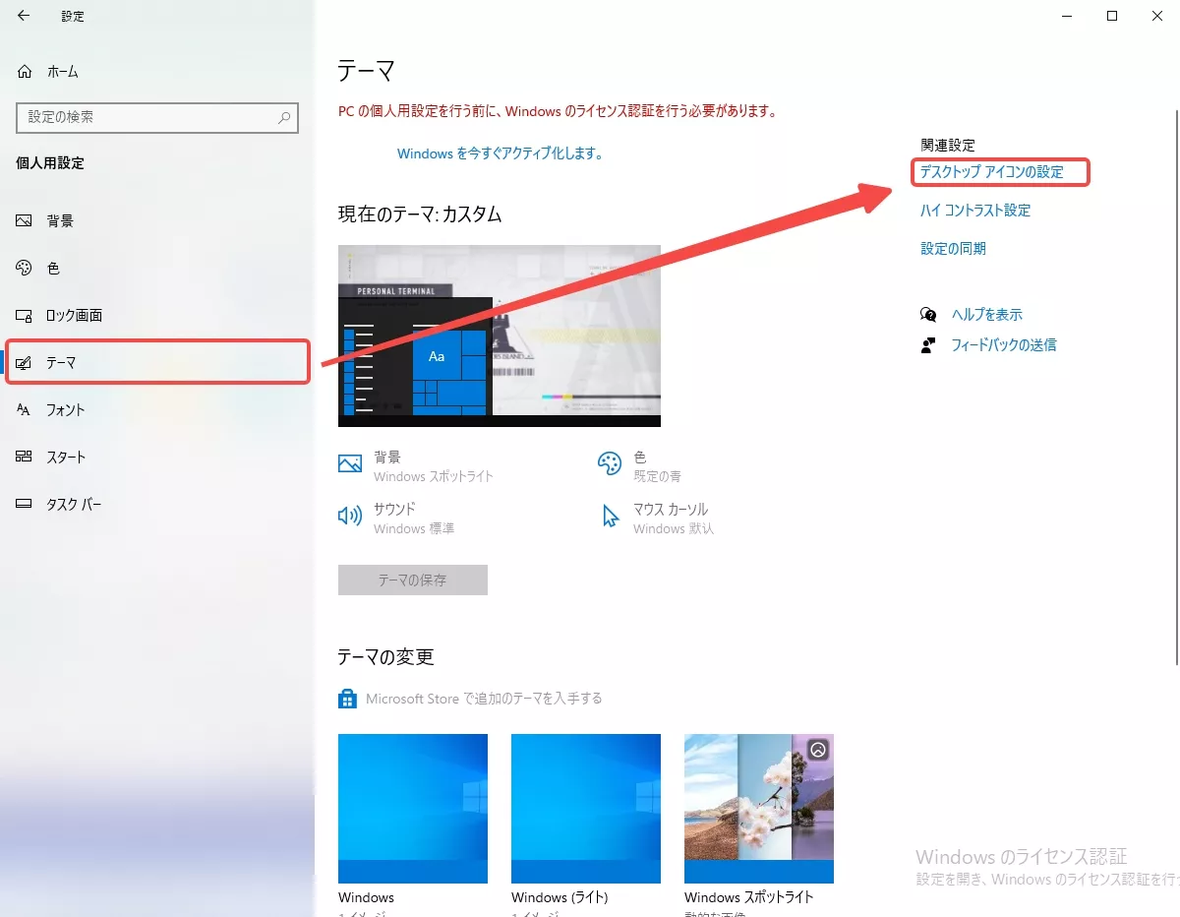This screenshot has width=1180, height=917.
Task: Click the mouse cursor icon
Action: (x=611, y=517)
